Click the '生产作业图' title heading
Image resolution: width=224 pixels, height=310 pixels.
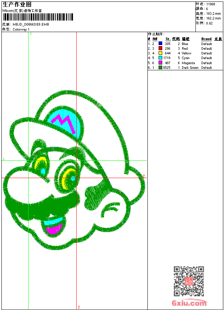17,5
